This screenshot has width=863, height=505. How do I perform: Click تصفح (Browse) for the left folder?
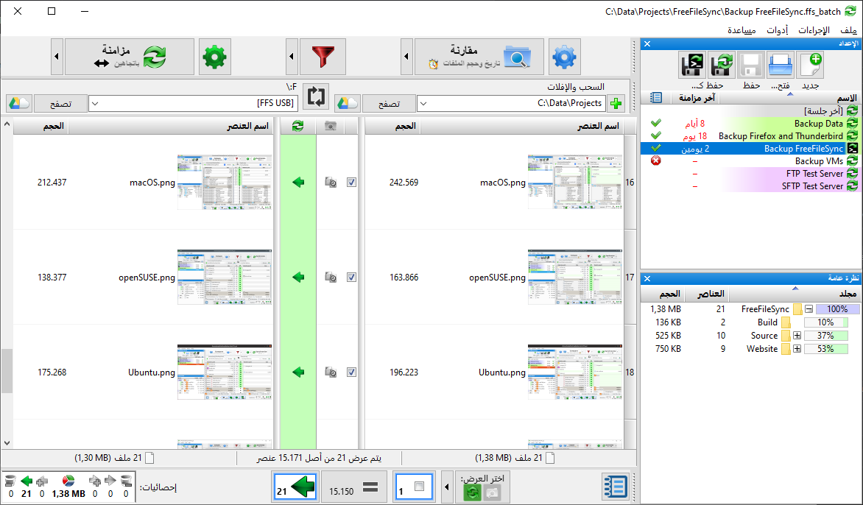click(389, 103)
